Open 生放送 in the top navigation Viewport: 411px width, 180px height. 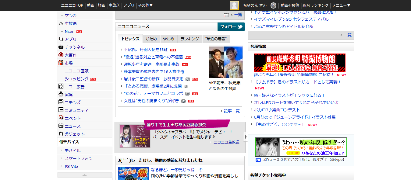[x=114, y=5]
